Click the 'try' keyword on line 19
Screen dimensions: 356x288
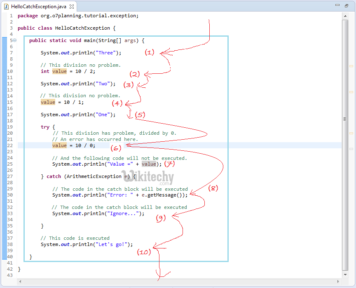click(45, 127)
